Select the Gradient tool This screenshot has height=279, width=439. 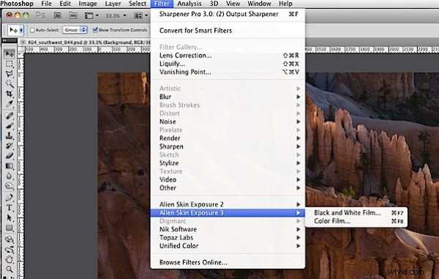10,165
